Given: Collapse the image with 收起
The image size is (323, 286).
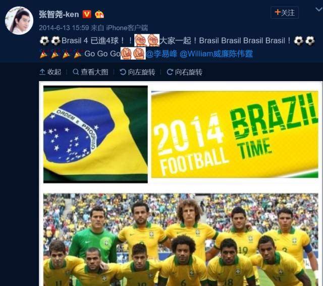Looking at the screenshot, I should point(50,72).
